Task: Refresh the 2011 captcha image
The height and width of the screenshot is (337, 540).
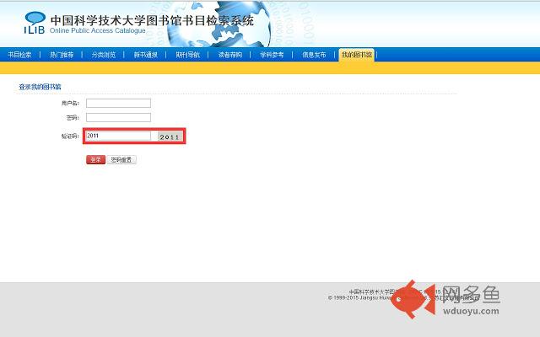Action: (x=170, y=136)
